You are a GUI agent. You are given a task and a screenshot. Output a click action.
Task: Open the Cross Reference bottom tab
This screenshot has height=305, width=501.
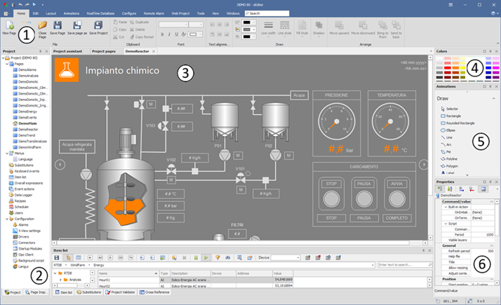(154, 292)
